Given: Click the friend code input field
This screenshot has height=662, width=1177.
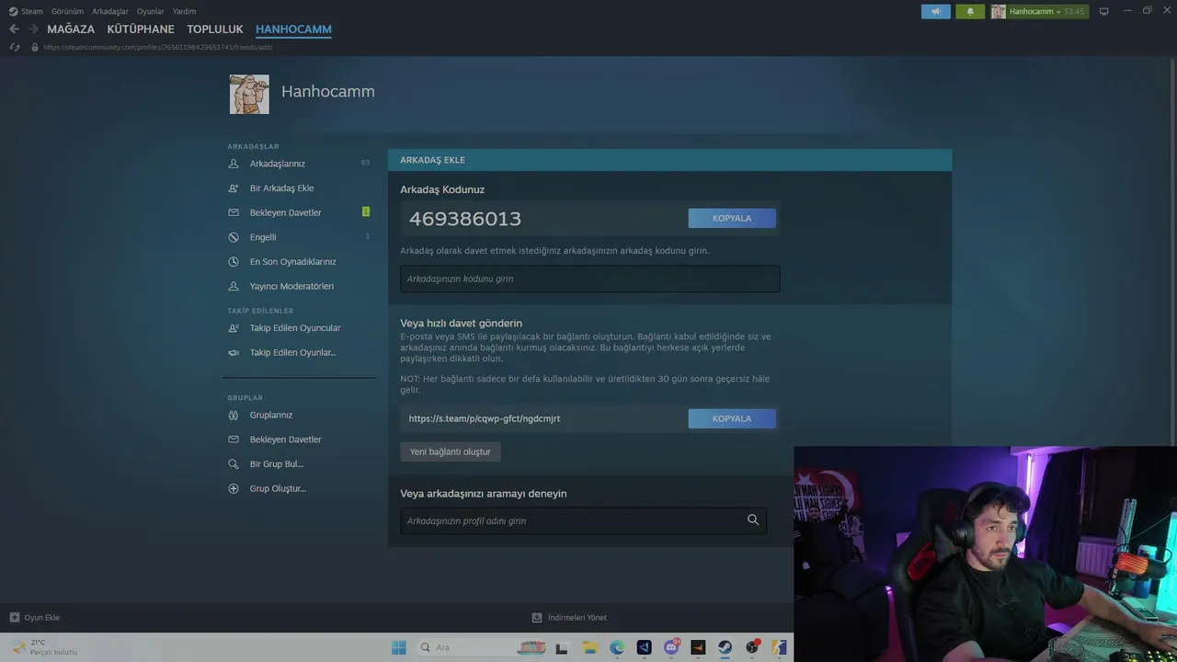Looking at the screenshot, I should coord(590,279).
